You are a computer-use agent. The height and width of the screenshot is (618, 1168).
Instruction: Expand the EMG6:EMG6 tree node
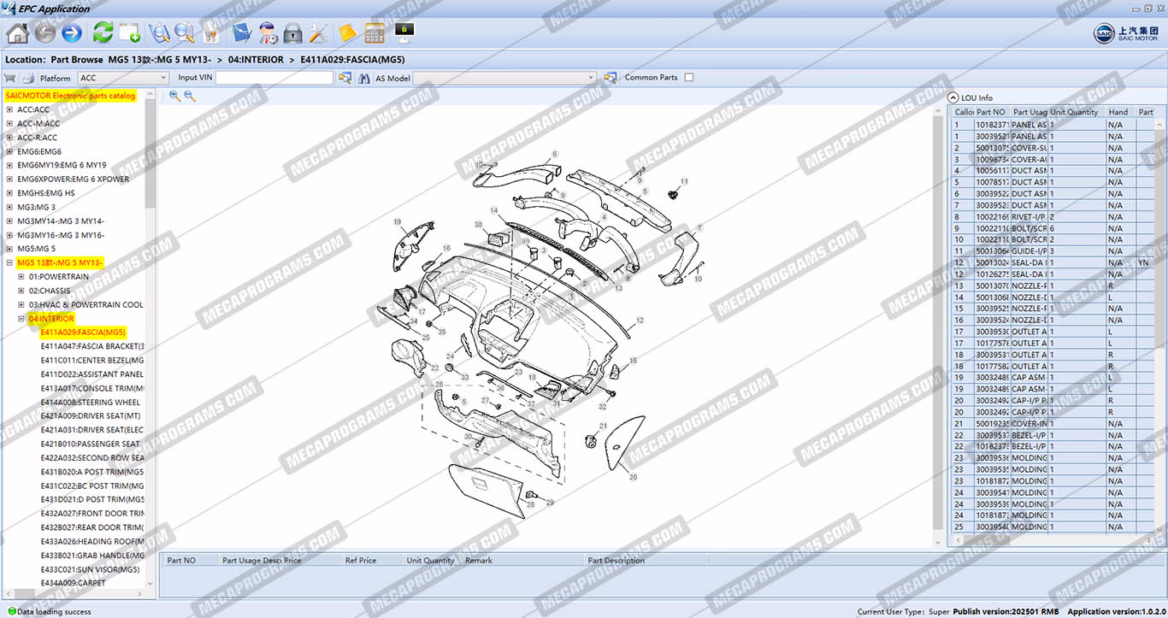point(9,151)
